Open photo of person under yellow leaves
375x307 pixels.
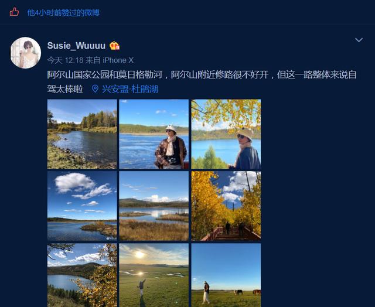tap(226, 134)
